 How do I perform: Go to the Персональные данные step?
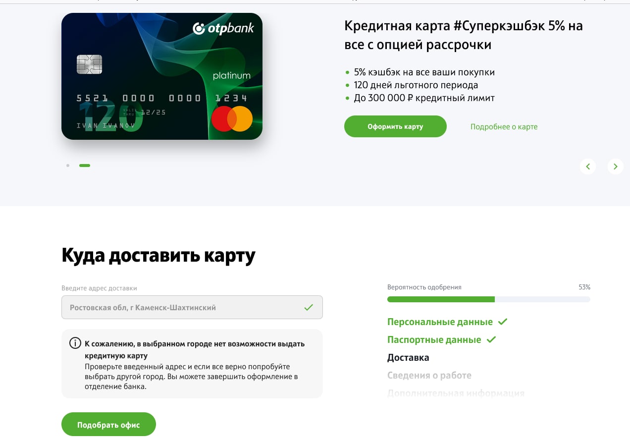pyautogui.click(x=440, y=322)
